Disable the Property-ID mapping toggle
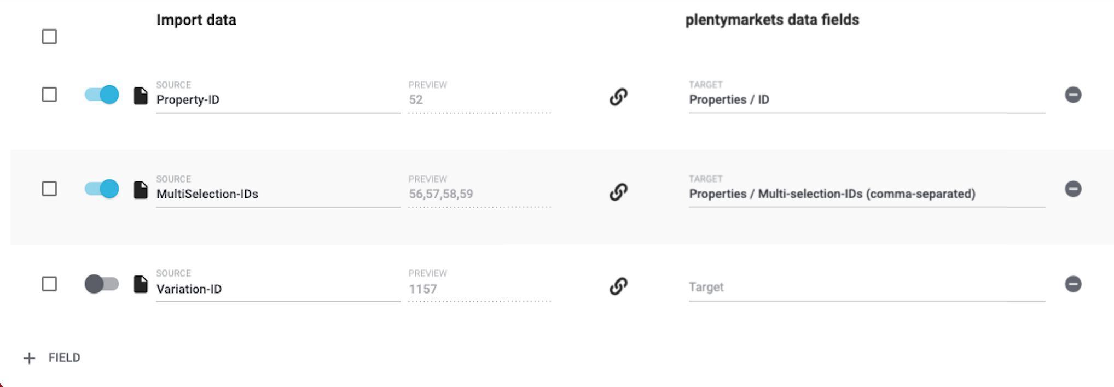 [x=102, y=95]
